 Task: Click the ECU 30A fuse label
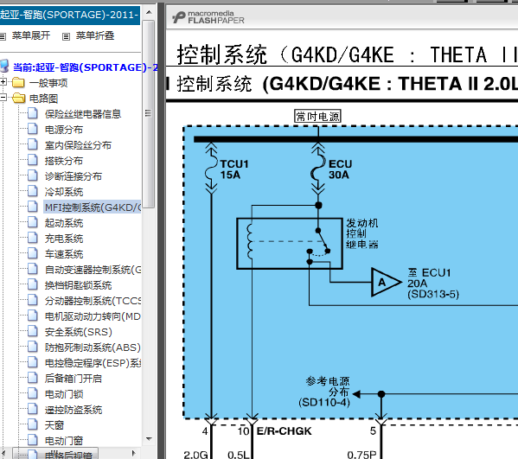coord(340,169)
